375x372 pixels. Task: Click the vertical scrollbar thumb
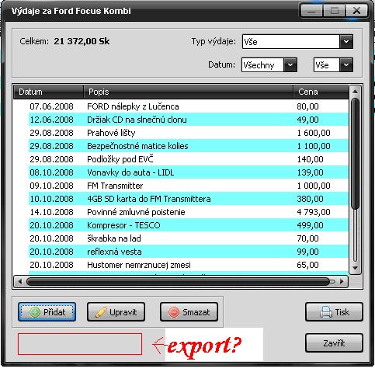(x=356, y=154)
